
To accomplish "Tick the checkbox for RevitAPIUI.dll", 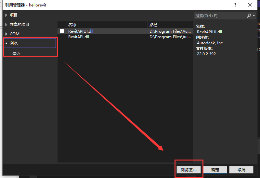I will (62, 31).
